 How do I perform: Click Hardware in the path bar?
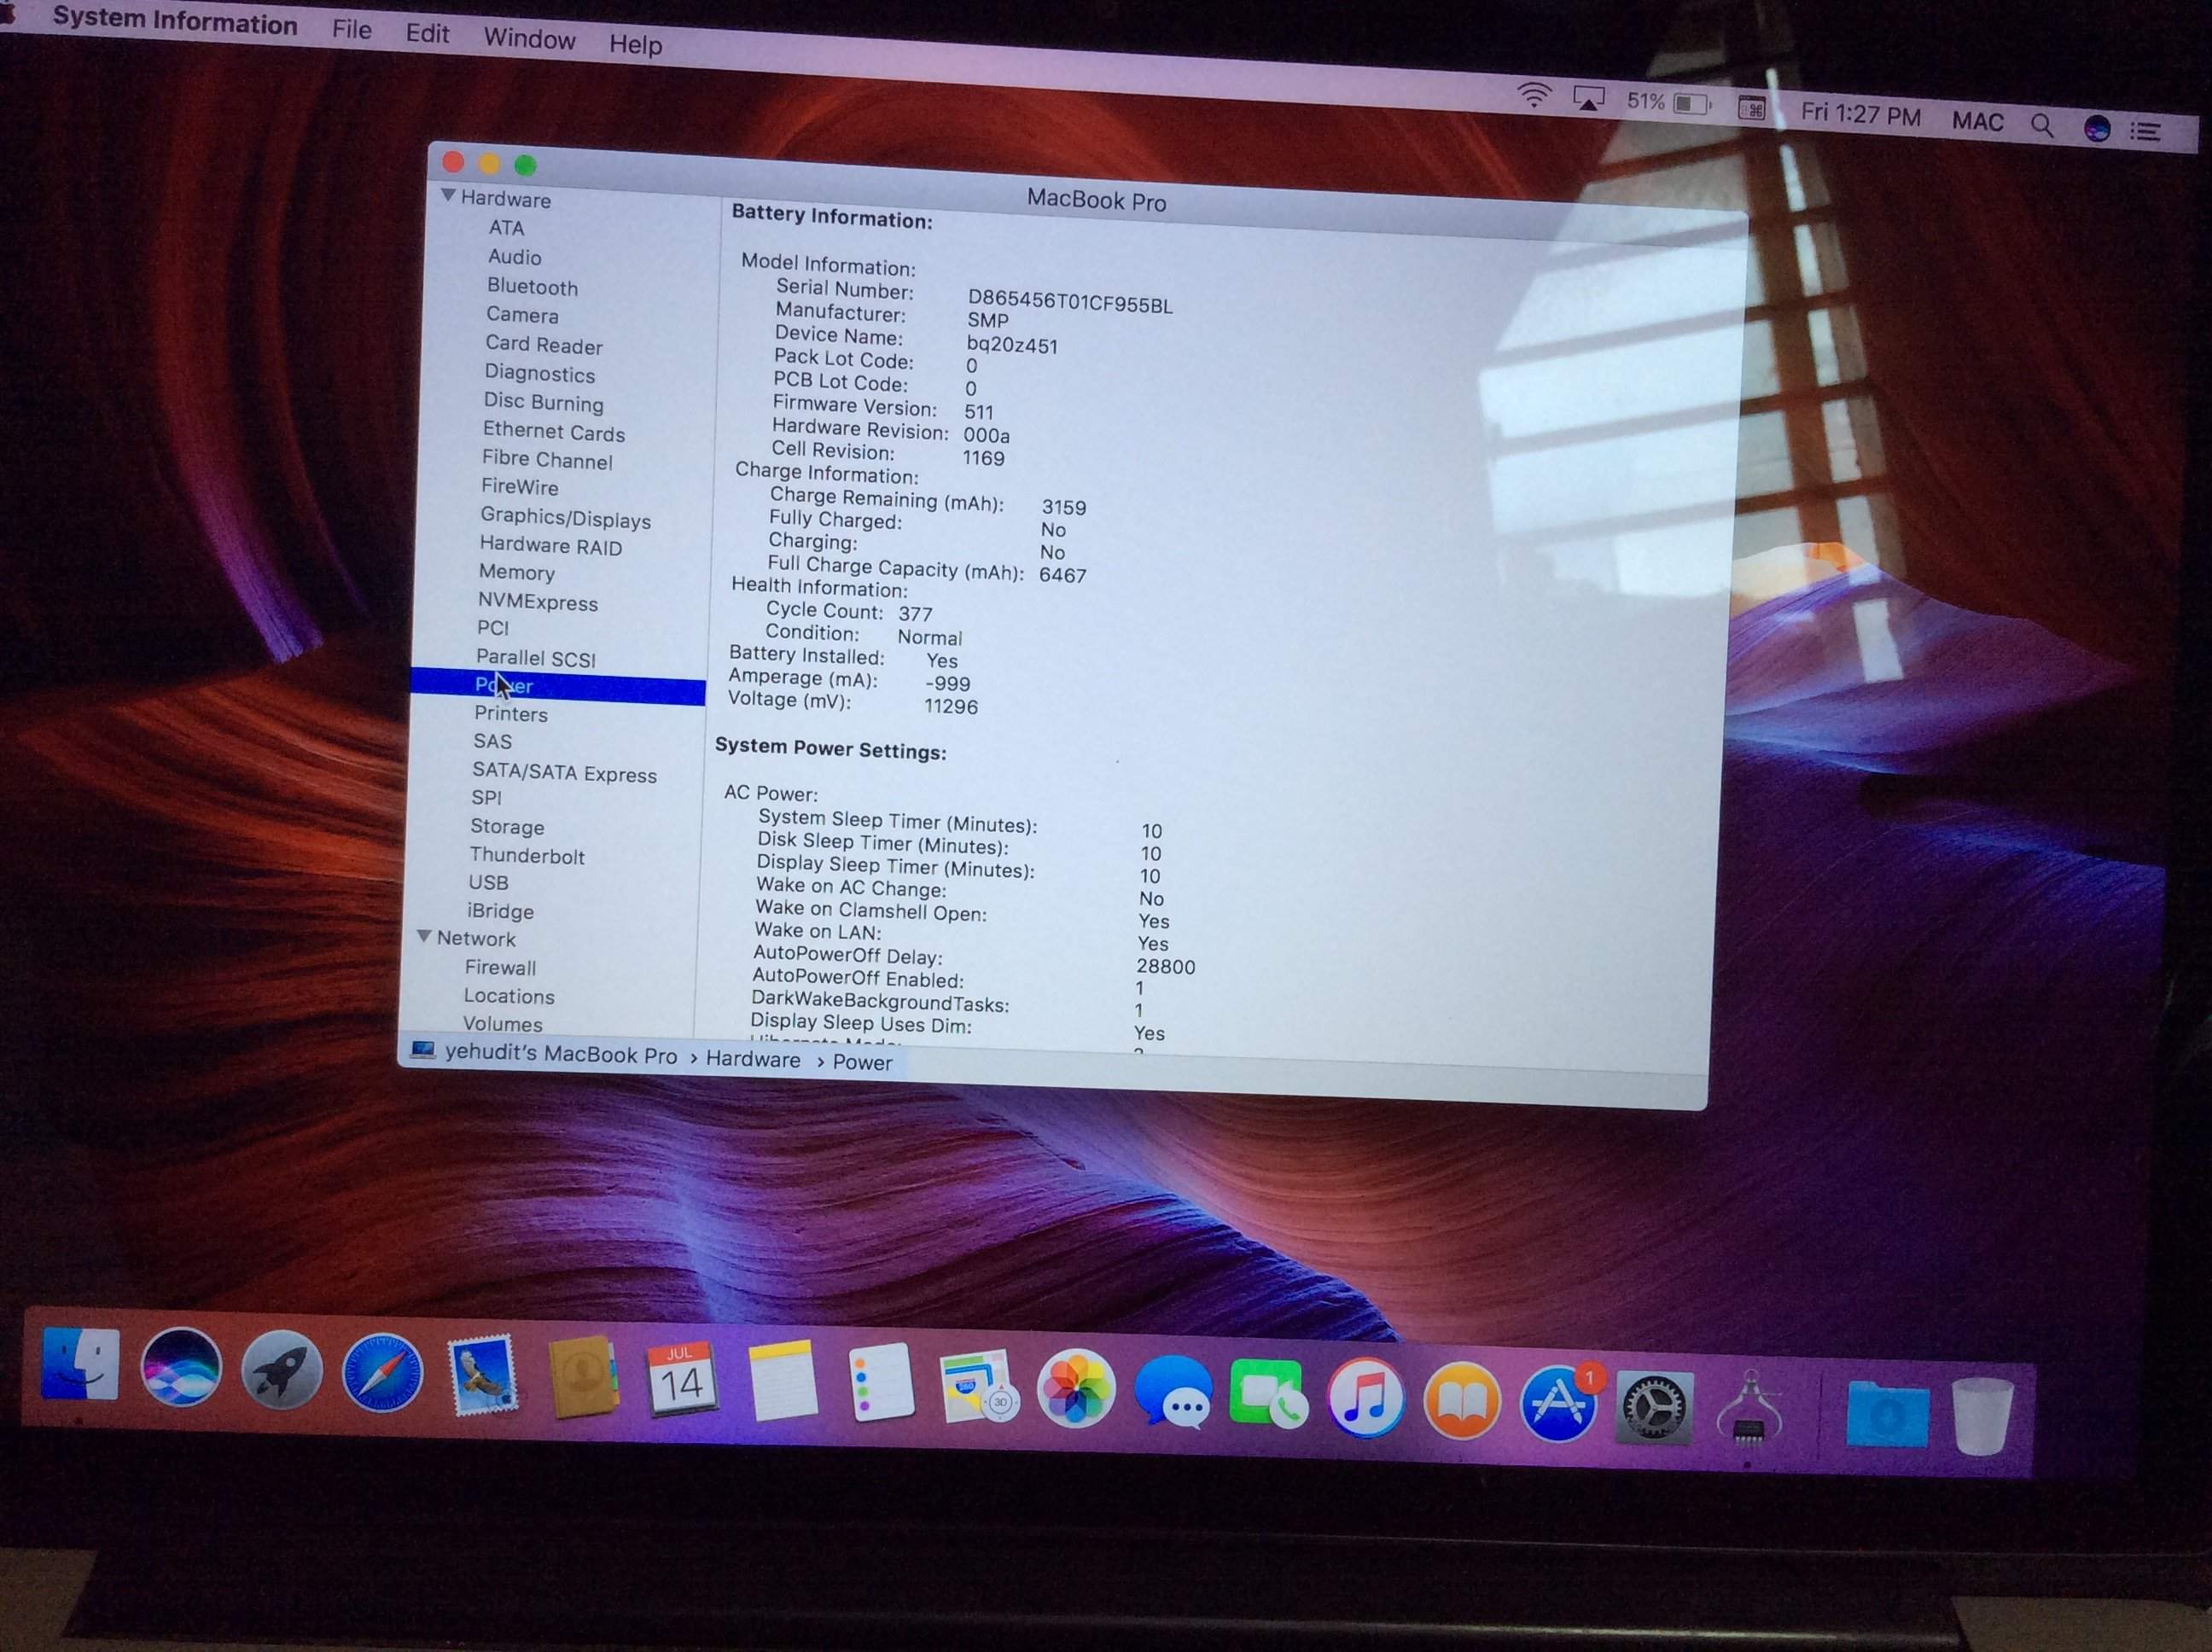[x=753, y=1059]
